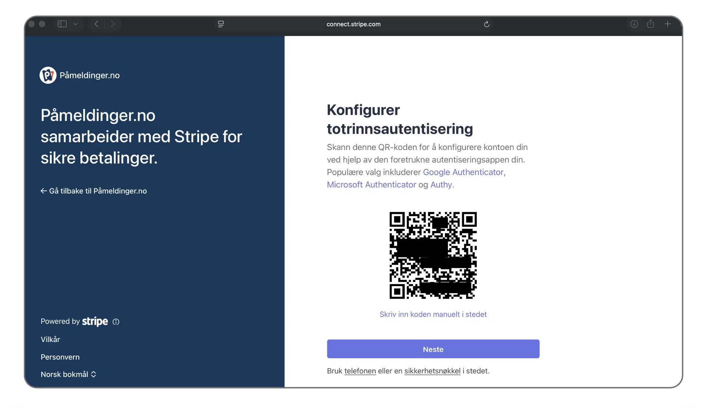Toggle the Safari sidebar
Viewport: 707px width, 408px height.
click(62, 24)
